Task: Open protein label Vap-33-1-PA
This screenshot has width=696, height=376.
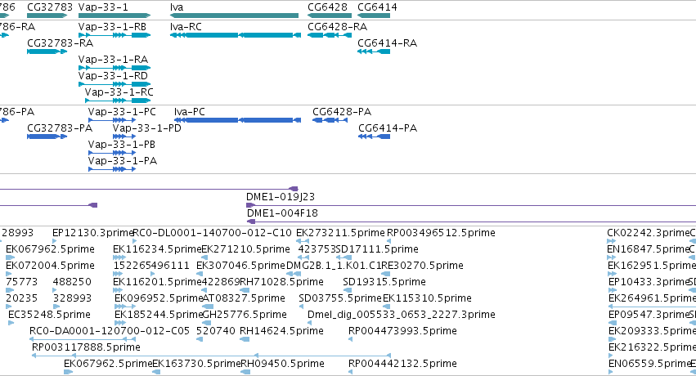Action: tap(123, 161)
